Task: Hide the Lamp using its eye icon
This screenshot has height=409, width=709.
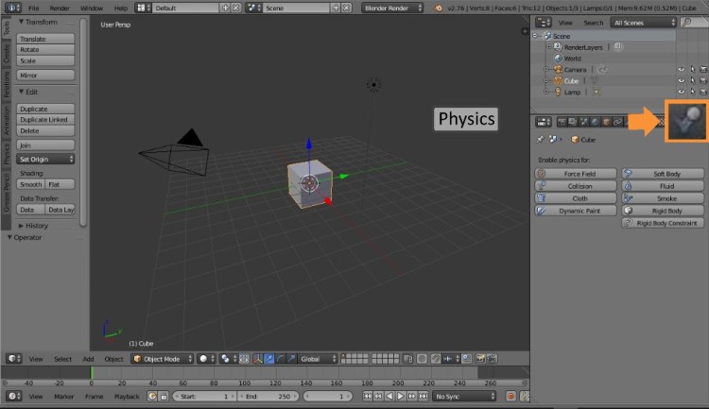Action: pyautogui.click(x=681, y=92)
